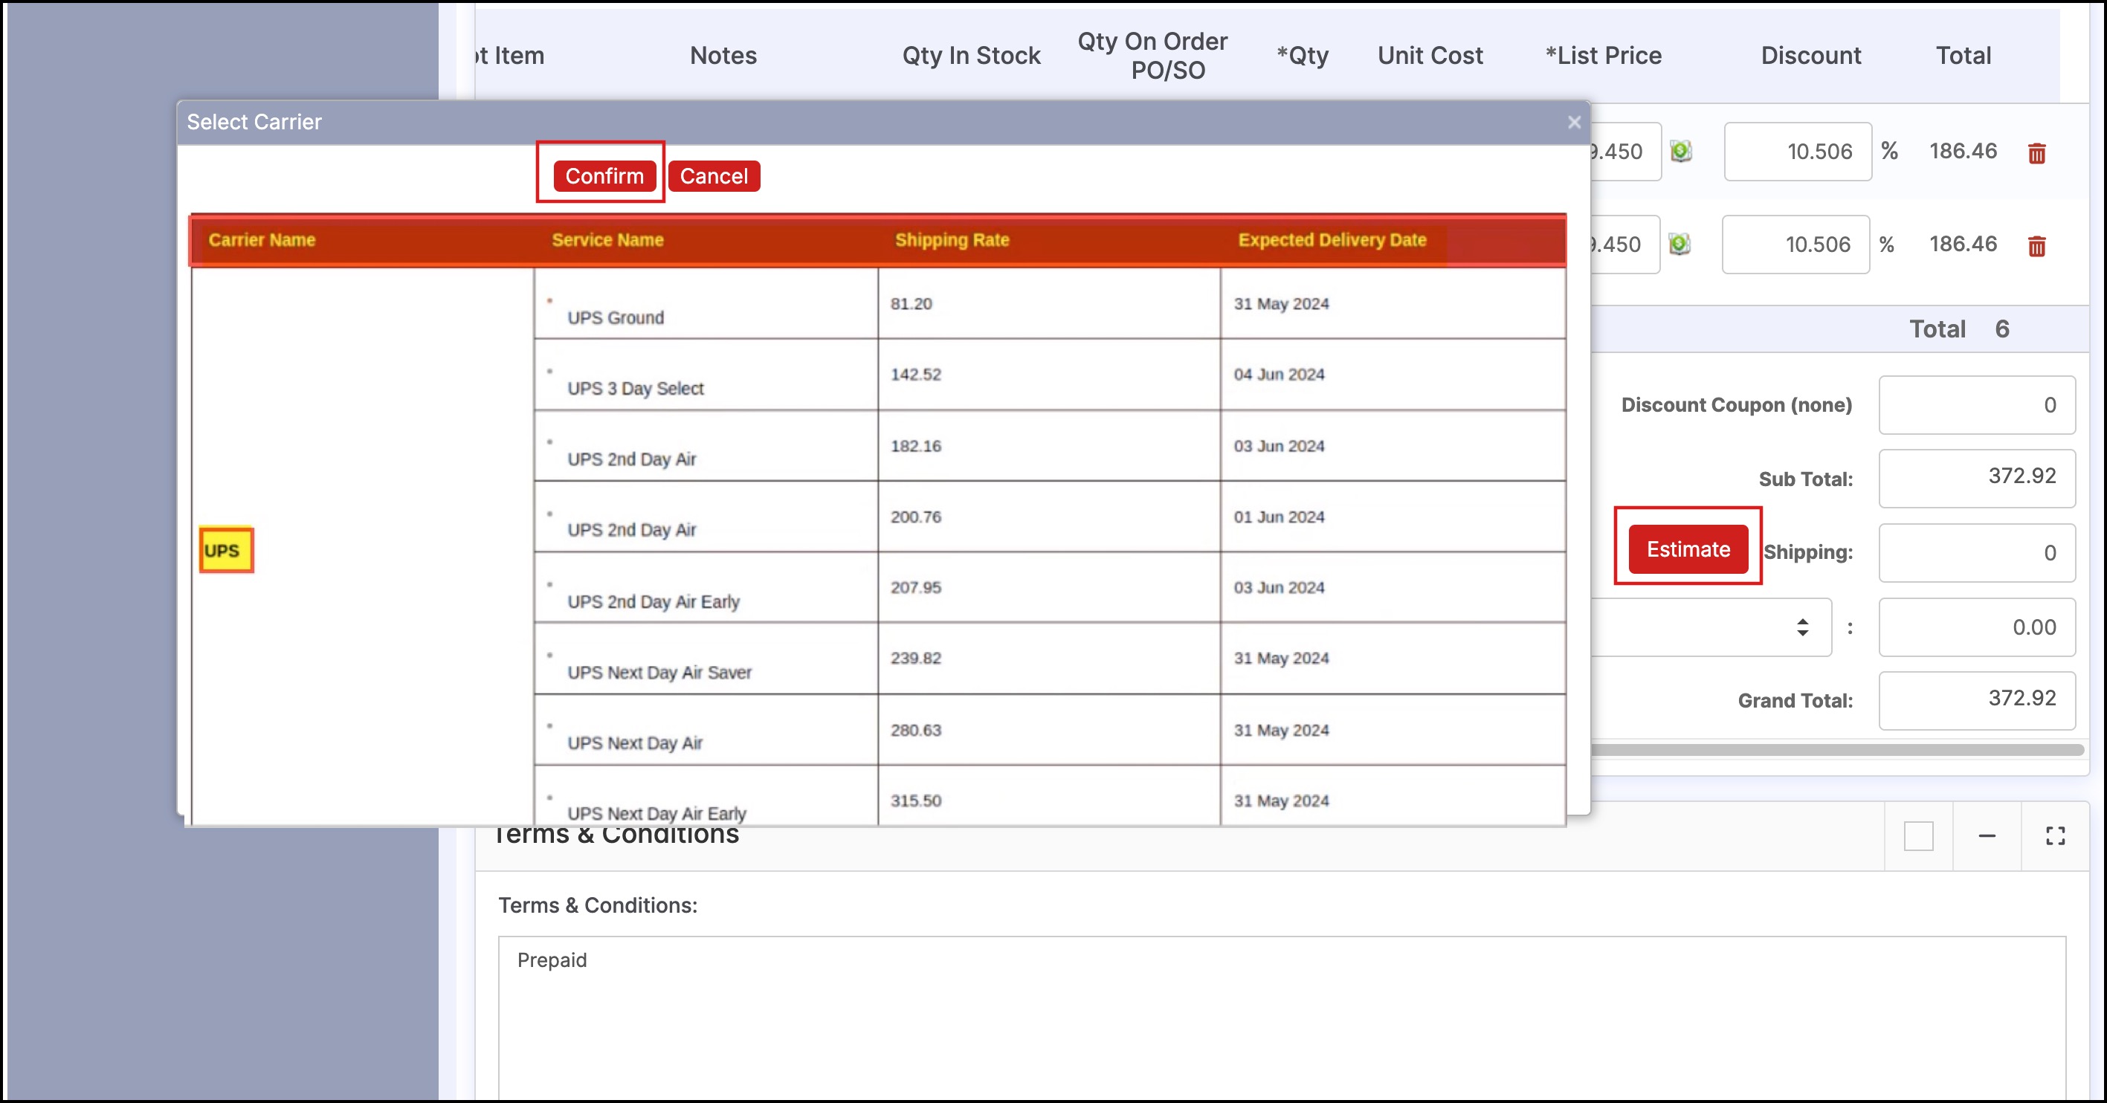Edit the second row discount field 10.506
This screenshot has width=2107, height=1103.
point(1795,244)
